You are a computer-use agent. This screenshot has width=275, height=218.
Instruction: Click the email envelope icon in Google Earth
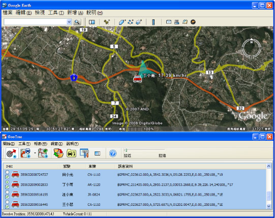tap(169, 22)
